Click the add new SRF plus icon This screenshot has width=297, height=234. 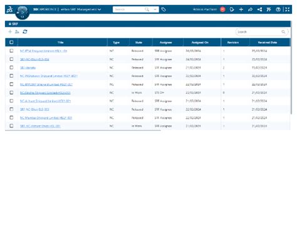(x=10, y=32)
